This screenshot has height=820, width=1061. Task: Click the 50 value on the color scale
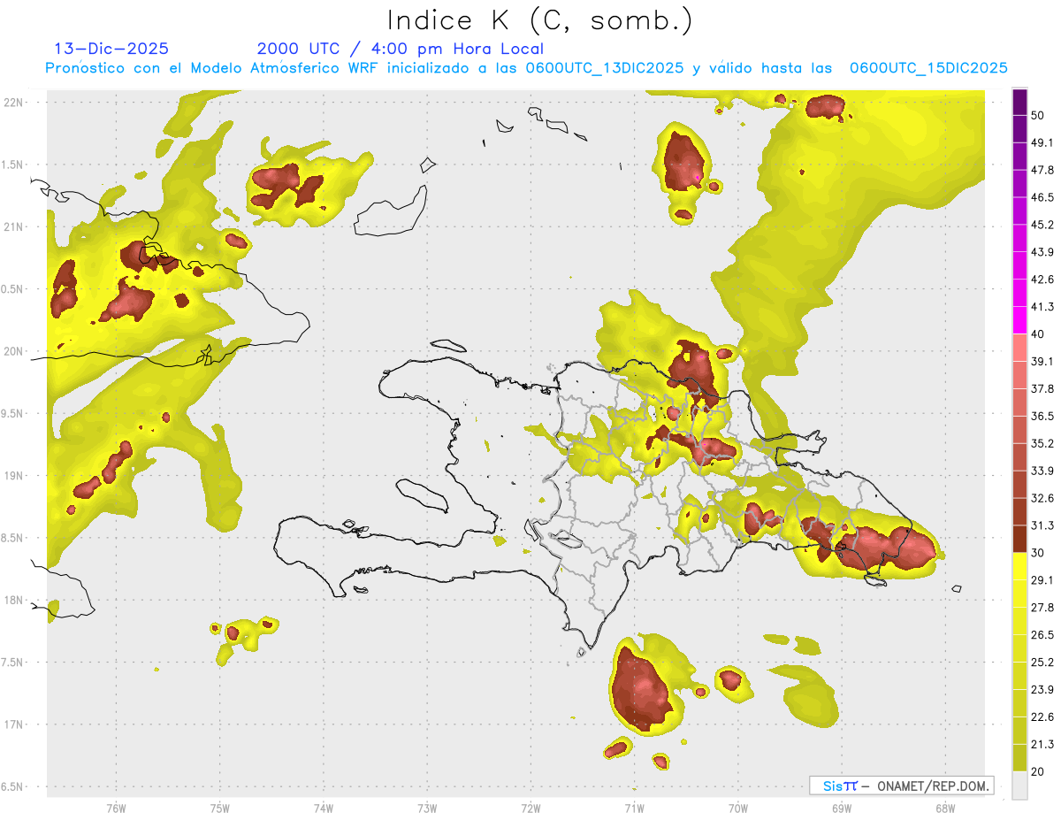(1039, 115)
